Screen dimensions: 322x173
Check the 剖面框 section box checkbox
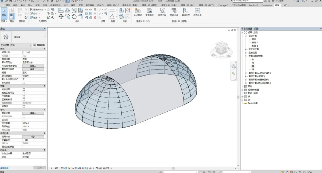24,106
